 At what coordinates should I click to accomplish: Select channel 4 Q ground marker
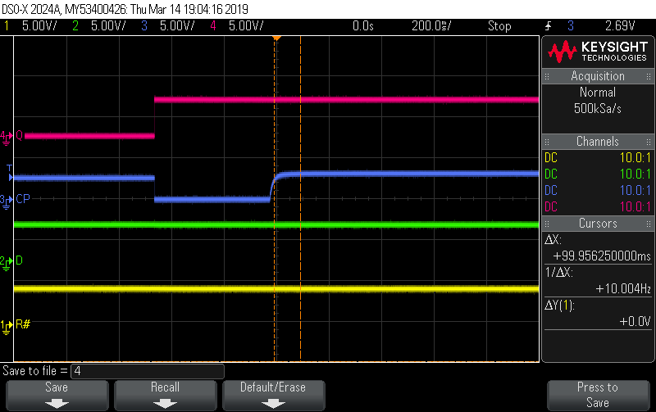pos(6,137)
